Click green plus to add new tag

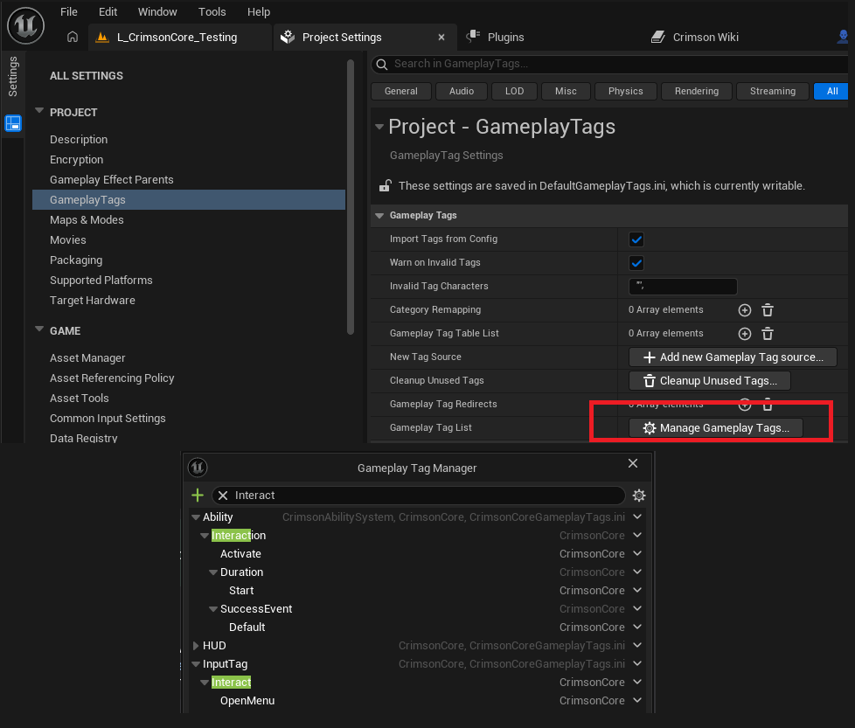(198, 496)
